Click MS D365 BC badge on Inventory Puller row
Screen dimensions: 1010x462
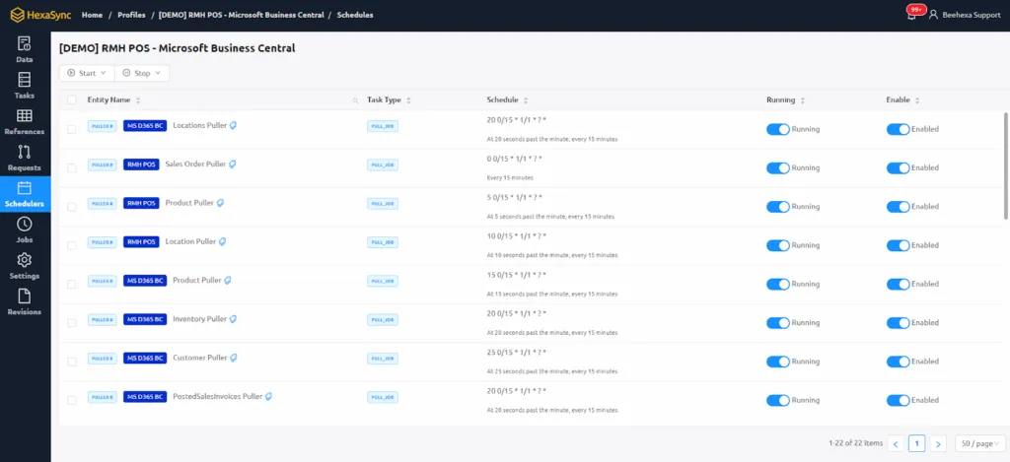point(145,319)
